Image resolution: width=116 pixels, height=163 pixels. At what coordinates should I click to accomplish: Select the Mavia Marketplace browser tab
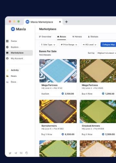(43, 22)
